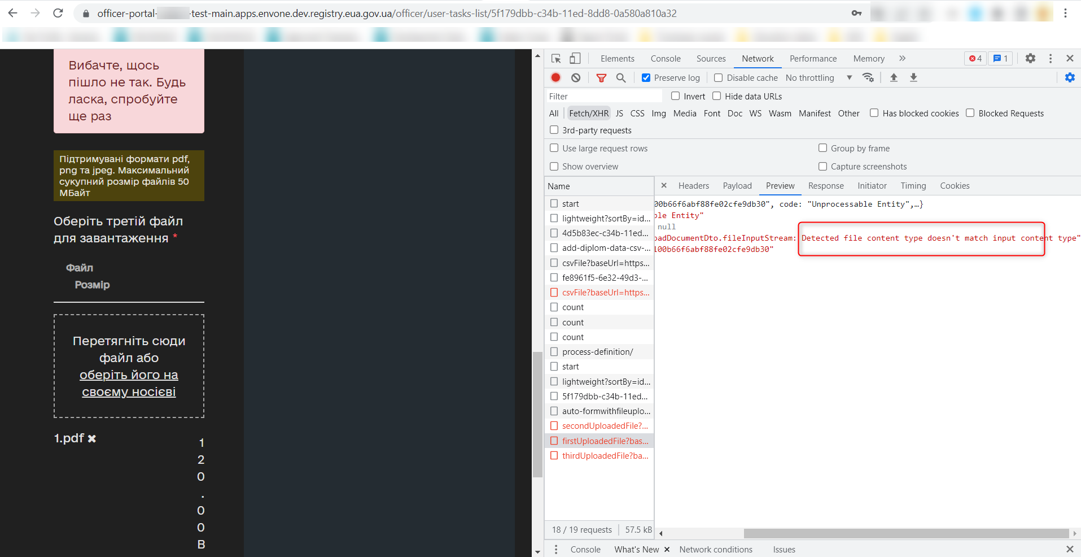
Task: Show more DevTools tabs chevron
Action: 902,58
